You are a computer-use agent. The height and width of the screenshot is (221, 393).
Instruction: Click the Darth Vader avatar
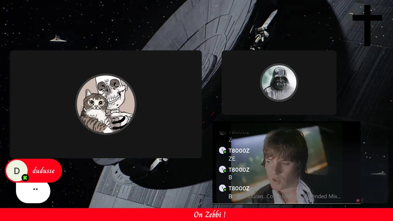coord(279,82)
